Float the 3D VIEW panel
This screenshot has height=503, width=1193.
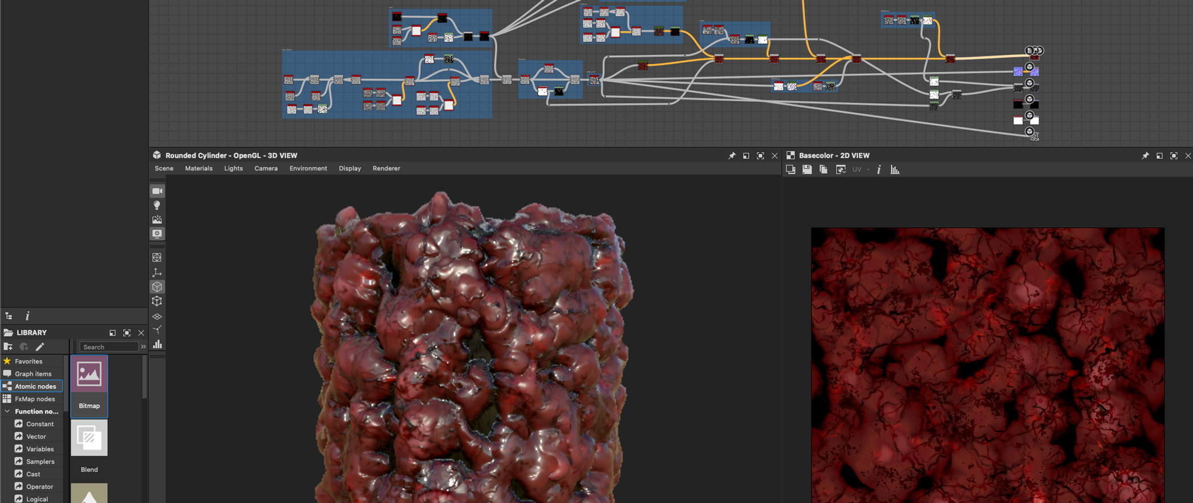(746, 156)
